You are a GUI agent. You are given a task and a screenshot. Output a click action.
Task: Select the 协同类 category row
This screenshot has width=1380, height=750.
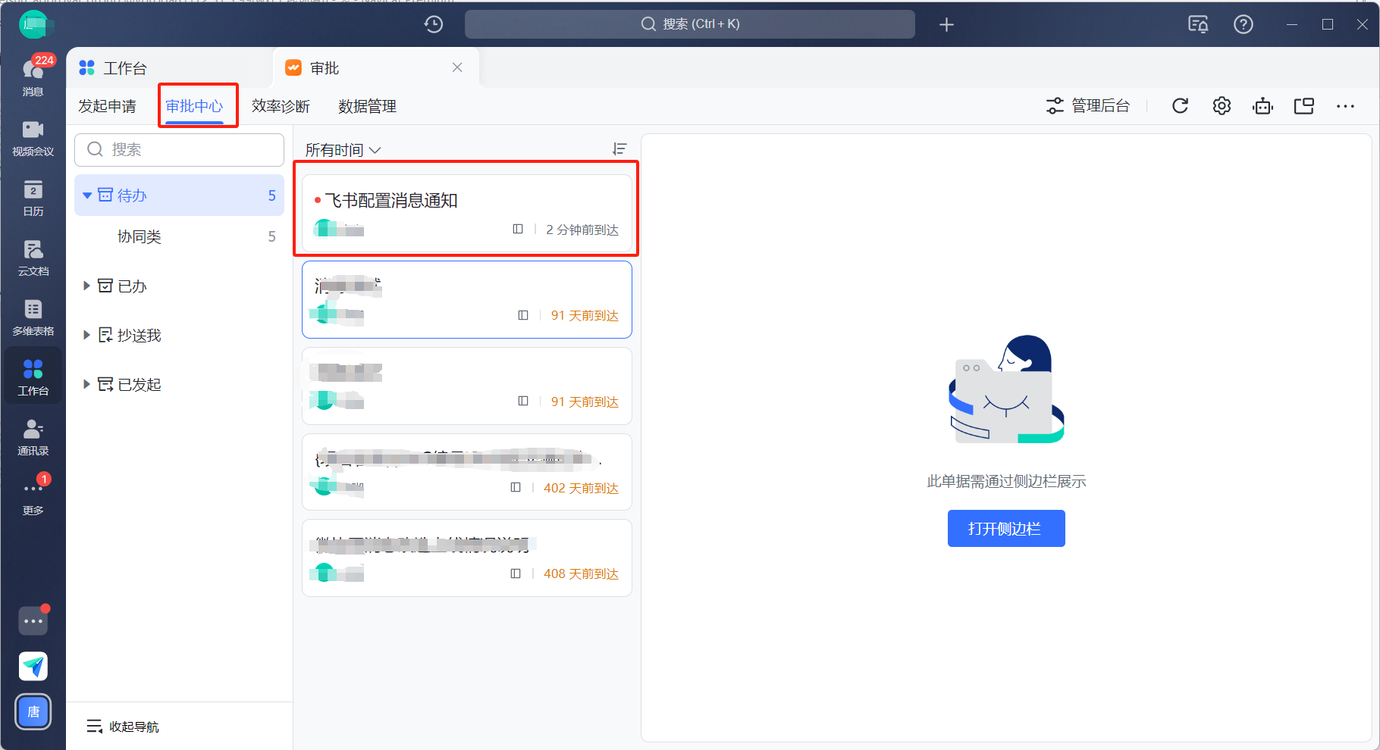pos(179,236)
